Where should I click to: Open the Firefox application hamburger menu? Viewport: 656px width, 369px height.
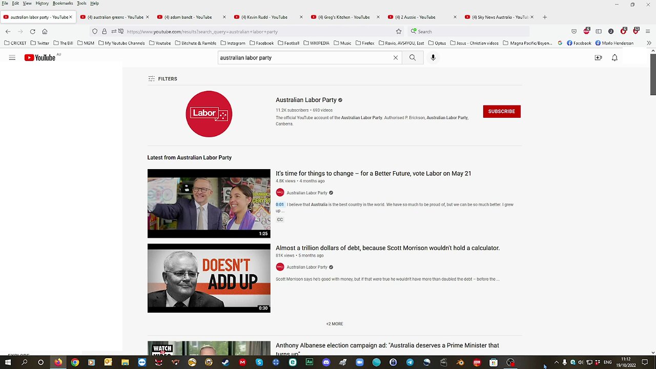[x=648, y=31]
